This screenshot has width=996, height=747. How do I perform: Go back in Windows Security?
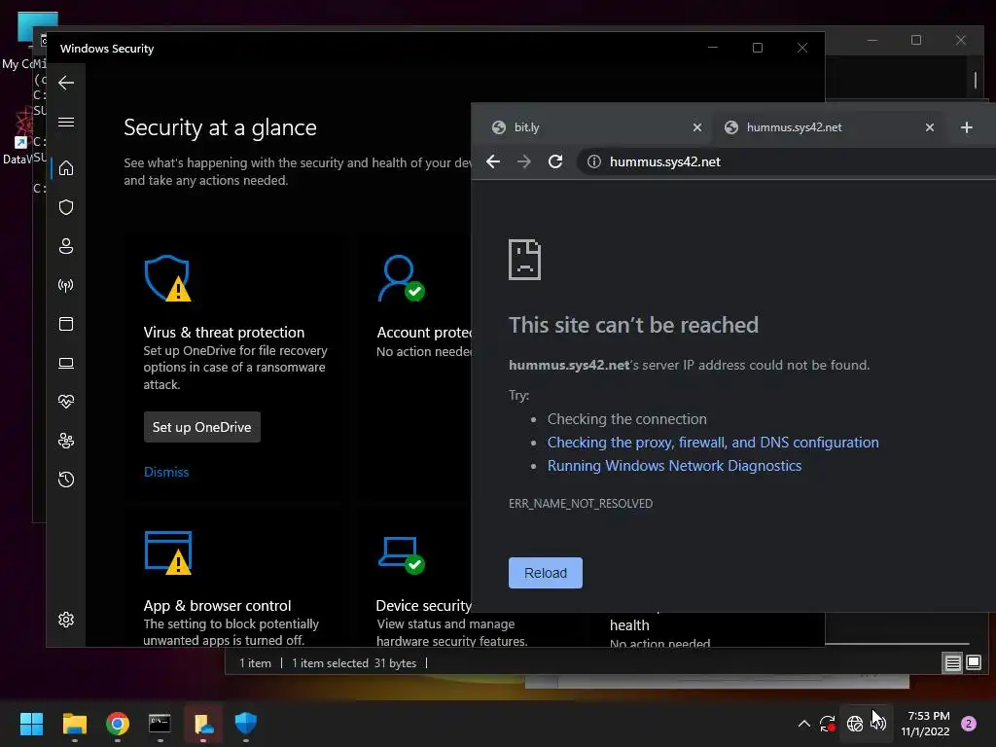[x=66, y=83]
